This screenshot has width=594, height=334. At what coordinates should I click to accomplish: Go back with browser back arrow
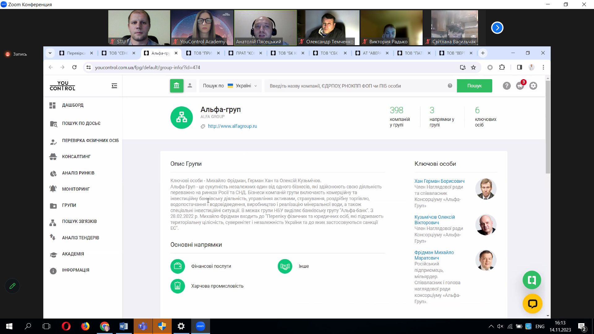[51, 67]
